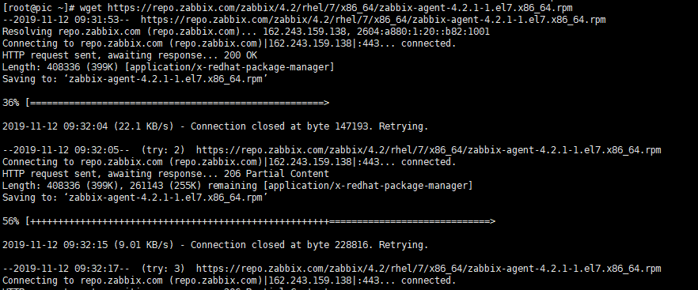
Task: Click the 56% download progress bar
Action: 260,221
